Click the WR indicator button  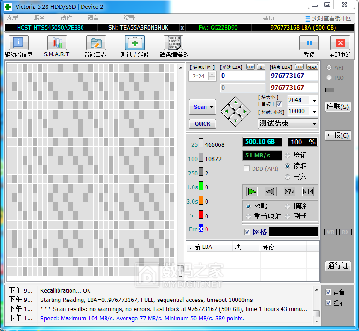click(330, 232)
